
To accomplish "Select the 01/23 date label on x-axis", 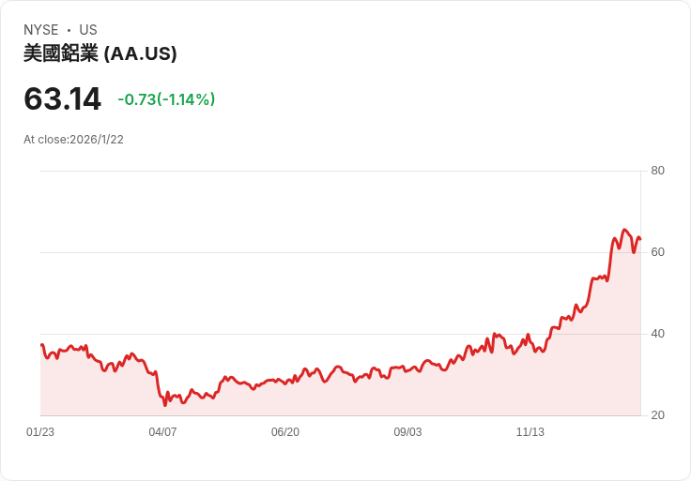I will 40,432.
